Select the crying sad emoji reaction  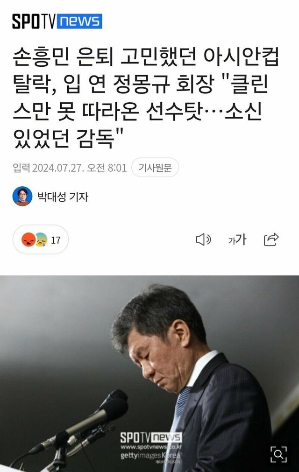click(x=42, y=240)
